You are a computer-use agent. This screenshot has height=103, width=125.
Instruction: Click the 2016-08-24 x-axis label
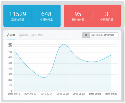click(95, 94)
